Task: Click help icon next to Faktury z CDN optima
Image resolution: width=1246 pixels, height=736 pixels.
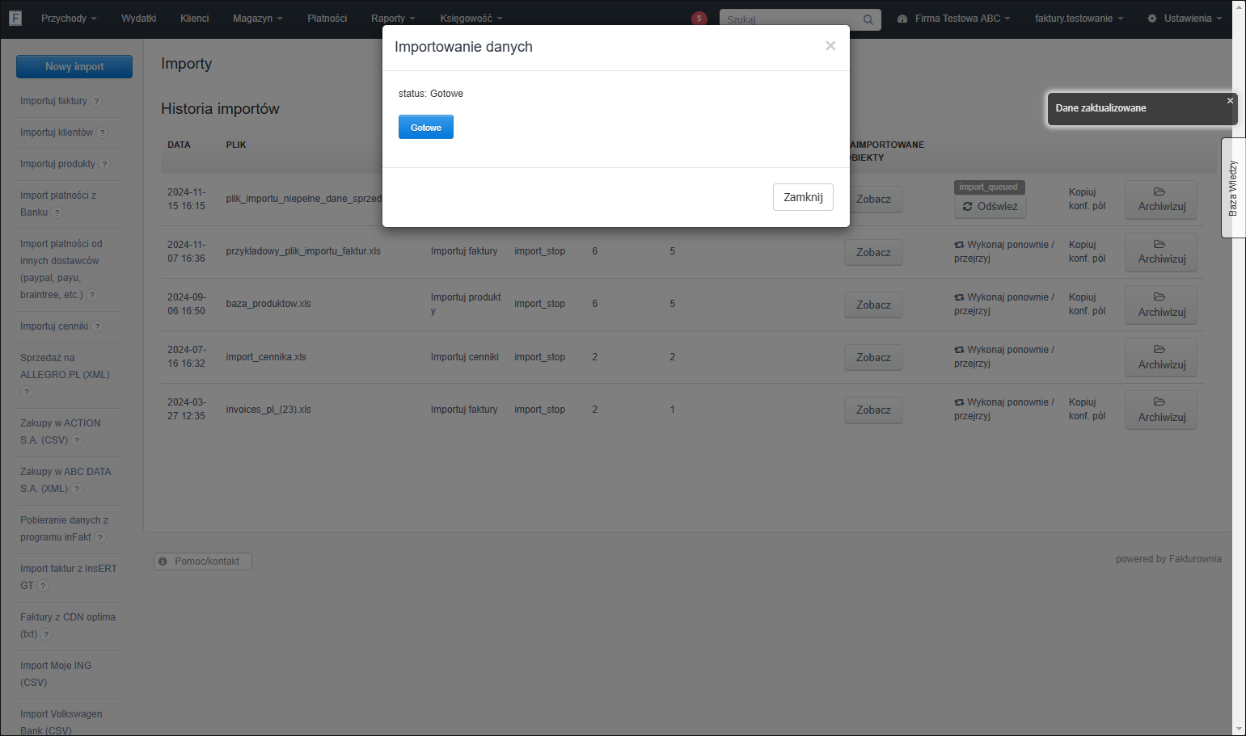Action: point(47,634)
